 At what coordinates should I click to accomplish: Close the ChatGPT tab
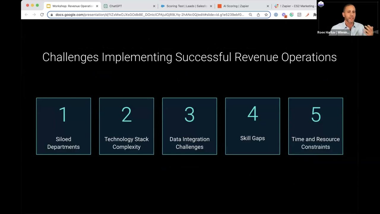(154, 6)
